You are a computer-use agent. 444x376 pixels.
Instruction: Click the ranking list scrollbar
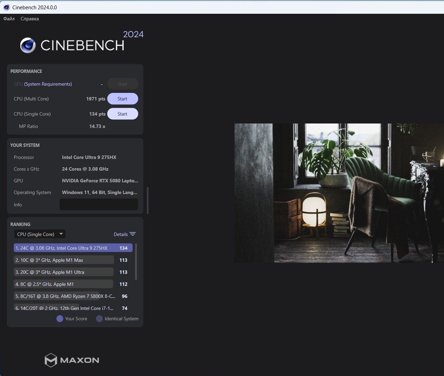click(x=136, y=261)
